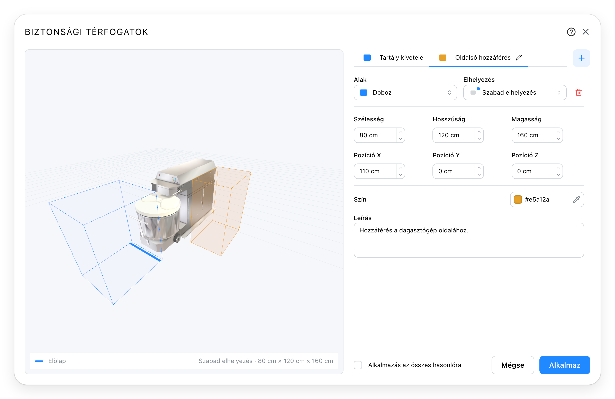Increase Pozíció X with up arrow

401,168
